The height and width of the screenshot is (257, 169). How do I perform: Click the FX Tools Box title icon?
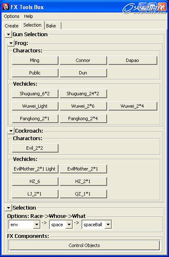coord(6,7)
